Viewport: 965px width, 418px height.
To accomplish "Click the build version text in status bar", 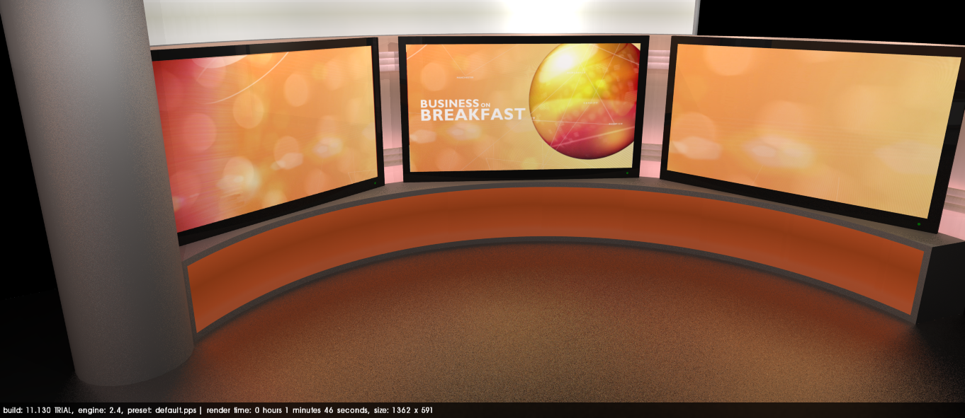I will (41, 410).
